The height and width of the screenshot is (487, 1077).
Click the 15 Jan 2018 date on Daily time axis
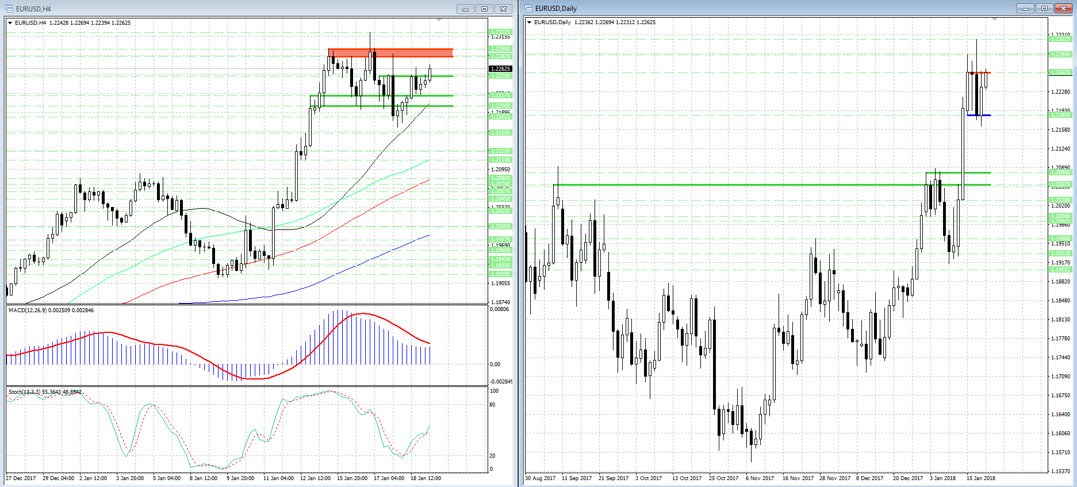(x=981, y=478)
